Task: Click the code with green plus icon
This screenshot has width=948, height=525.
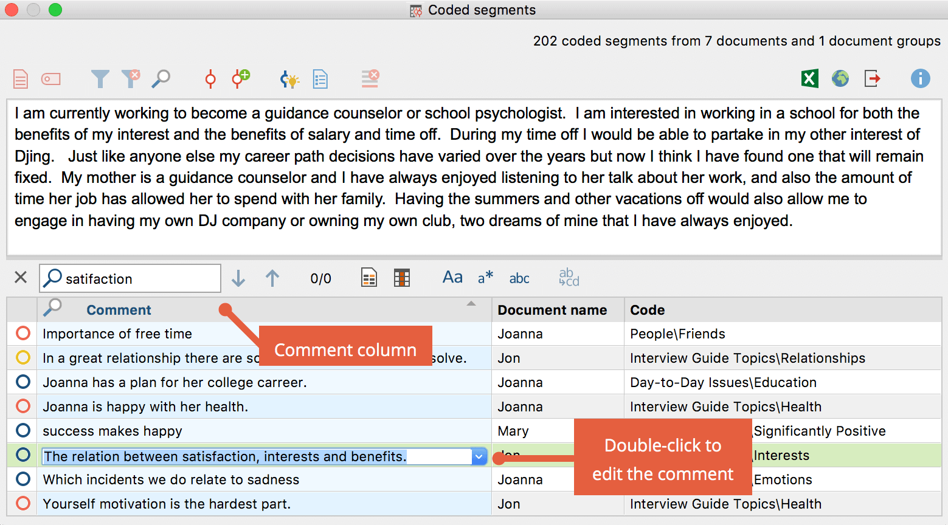Action: coord(241,78)
